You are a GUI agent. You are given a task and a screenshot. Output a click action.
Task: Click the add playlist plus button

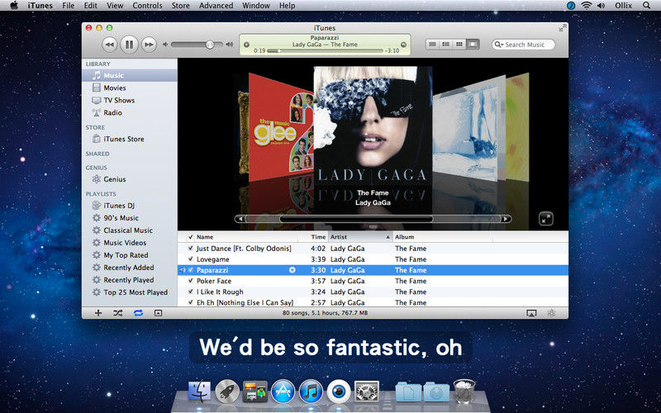(x=98, y=313)
